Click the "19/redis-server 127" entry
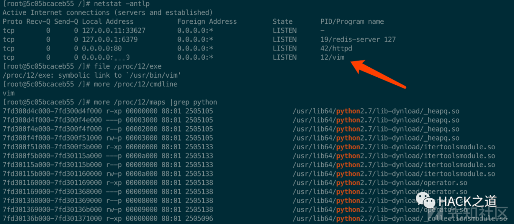This screenshot has width=514, height=224. coord(358,40)
